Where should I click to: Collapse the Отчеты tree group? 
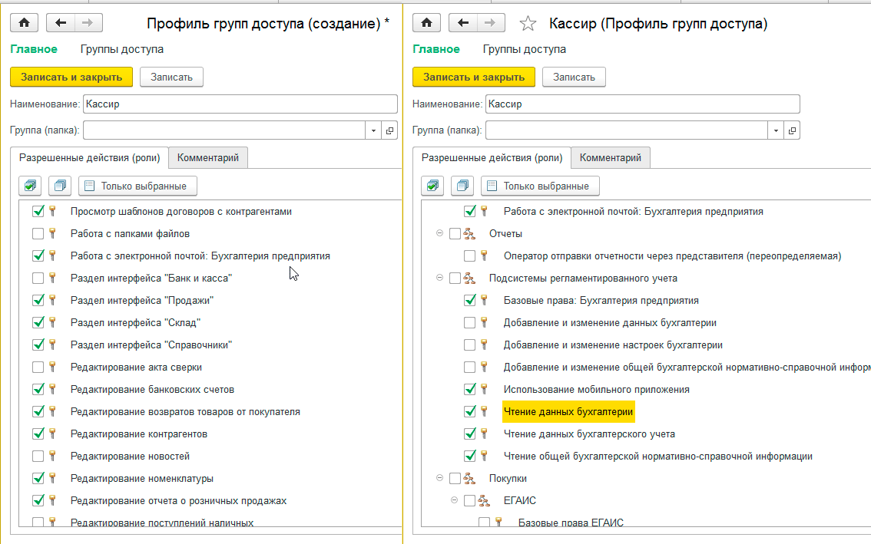pyautogui.click(x=439, y=233)
